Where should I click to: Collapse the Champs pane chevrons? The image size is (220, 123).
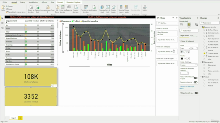click(218, 18)
